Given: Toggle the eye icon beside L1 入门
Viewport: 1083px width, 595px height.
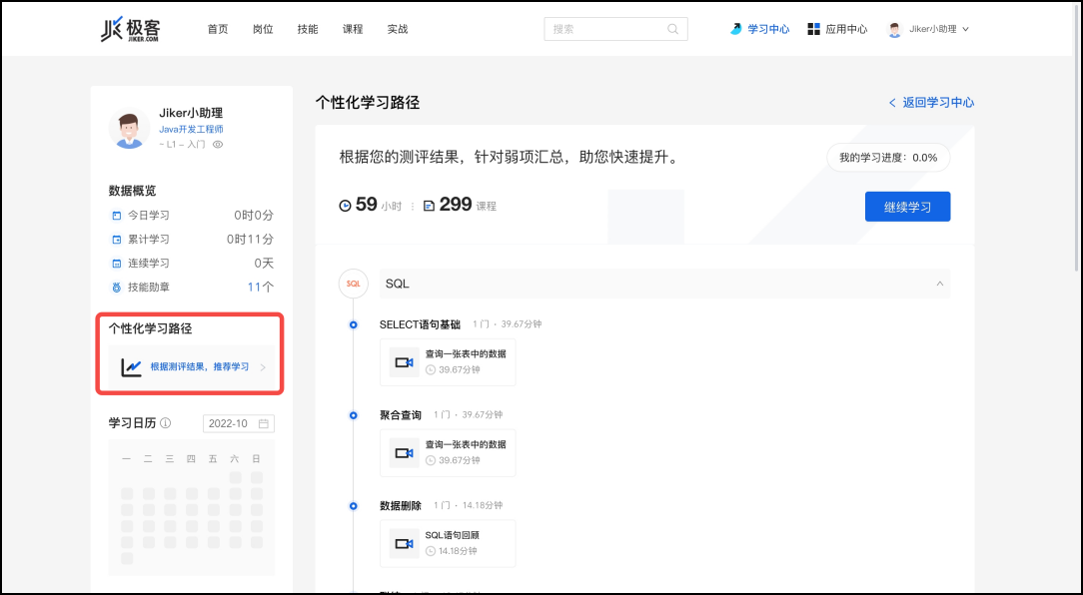Looking at the screenshot, I should click(x=218, y=145).
